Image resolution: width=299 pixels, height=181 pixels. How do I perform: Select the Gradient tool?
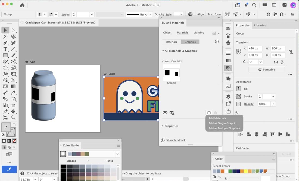point(13,86)
